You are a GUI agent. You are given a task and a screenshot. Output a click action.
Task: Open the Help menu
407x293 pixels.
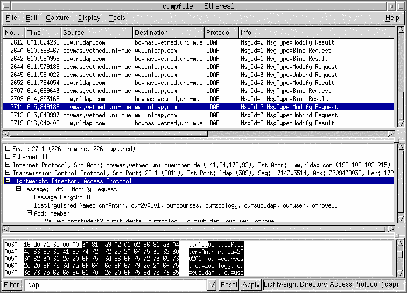[x=392, y=18]
